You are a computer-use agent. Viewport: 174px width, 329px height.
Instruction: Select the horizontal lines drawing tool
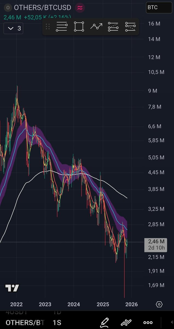(x=62, y=27)
